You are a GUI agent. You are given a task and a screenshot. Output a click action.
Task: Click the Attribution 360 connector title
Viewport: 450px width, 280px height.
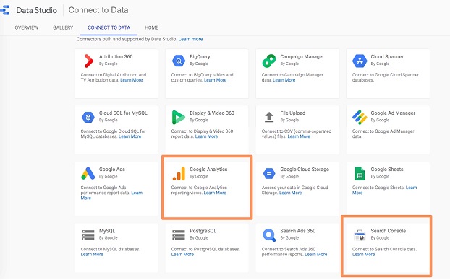coord(116,57)
